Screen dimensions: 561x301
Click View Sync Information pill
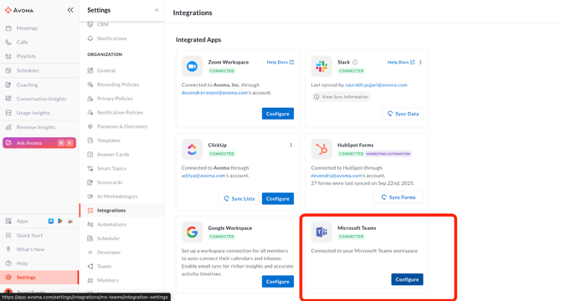click(341, 97)
